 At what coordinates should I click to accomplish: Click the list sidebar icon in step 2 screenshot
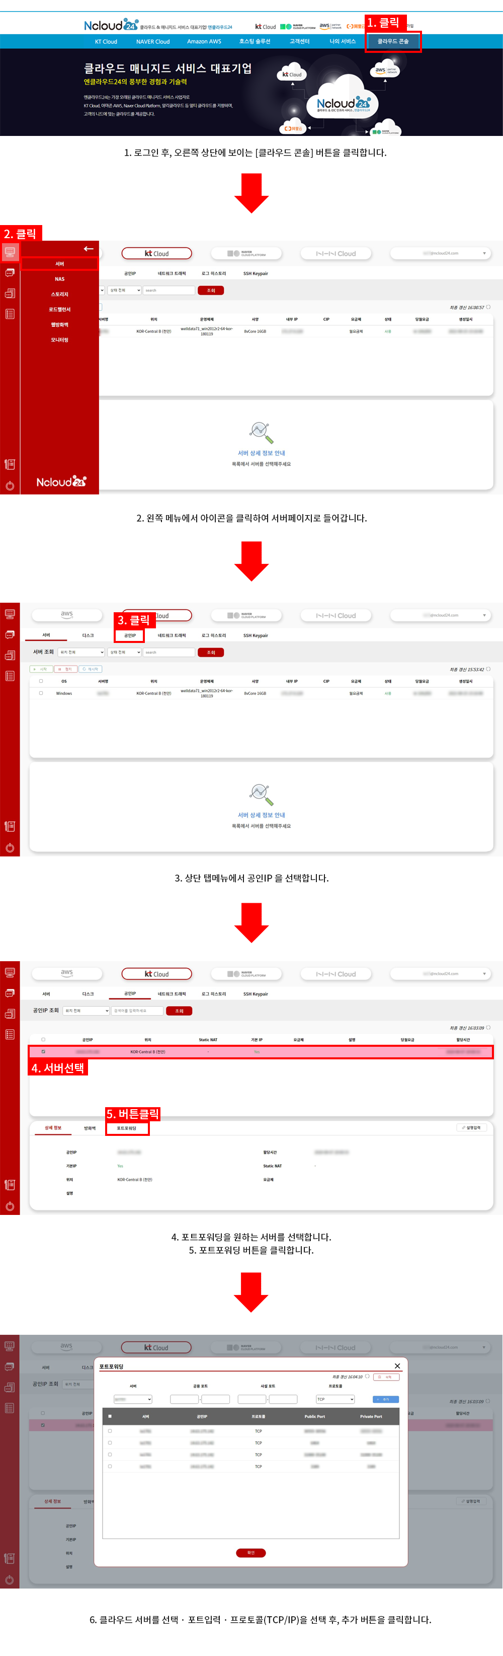[x=10, y=314]
